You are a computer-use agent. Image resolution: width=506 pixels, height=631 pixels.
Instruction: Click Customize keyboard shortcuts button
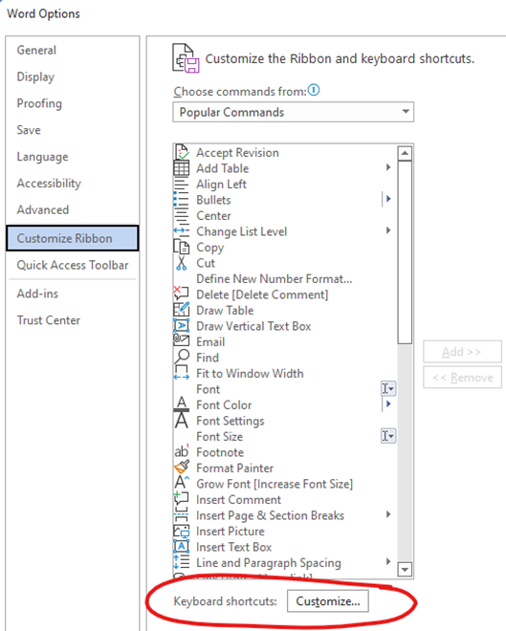coord(328,601)
